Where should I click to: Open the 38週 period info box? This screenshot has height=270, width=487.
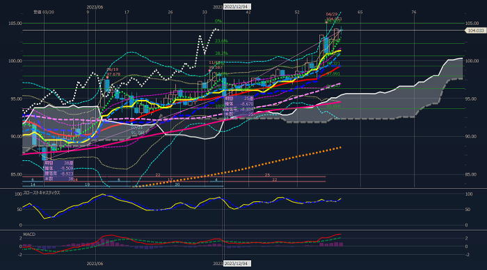[x=59, y=171]
